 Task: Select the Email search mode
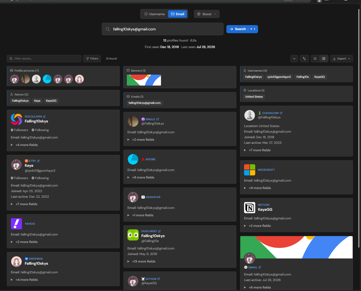point(177,14)
